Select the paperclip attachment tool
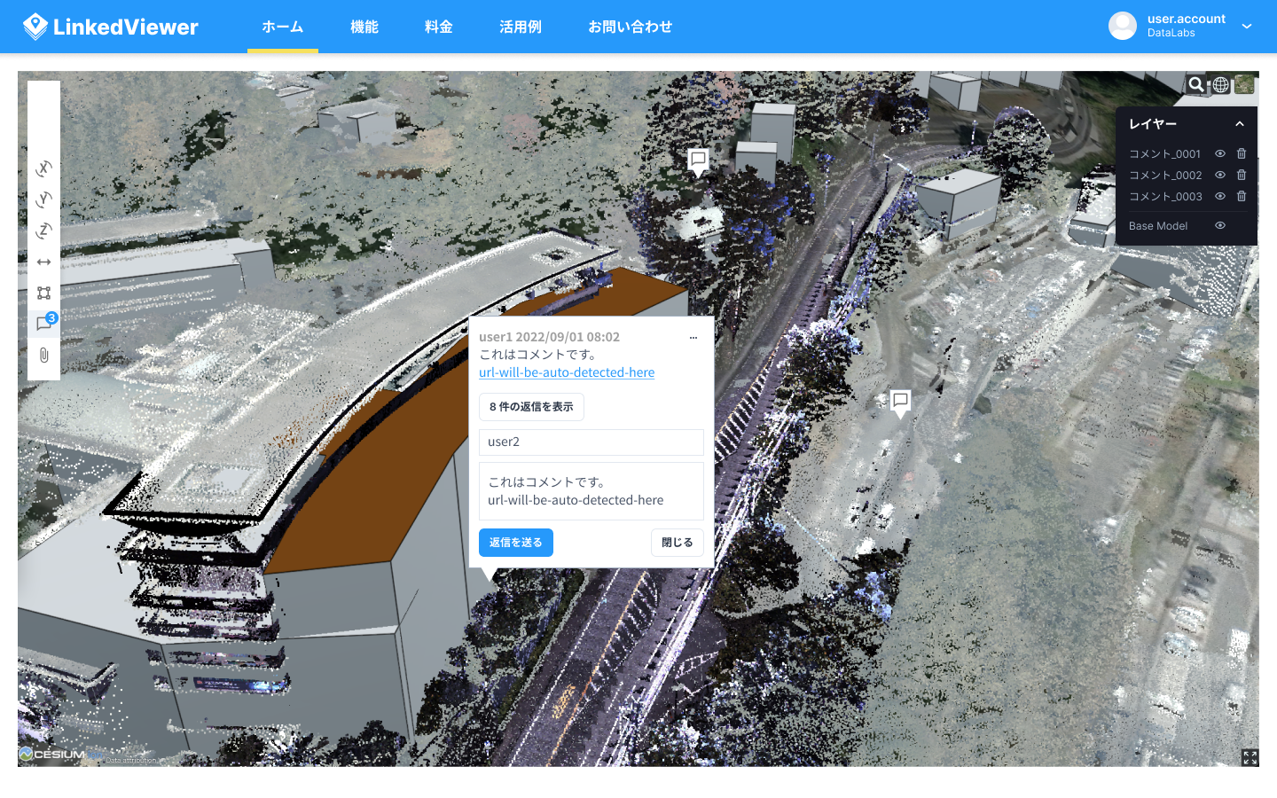Screen dimensions: 1277x798 pyautogui.click(x=43, y=356)
